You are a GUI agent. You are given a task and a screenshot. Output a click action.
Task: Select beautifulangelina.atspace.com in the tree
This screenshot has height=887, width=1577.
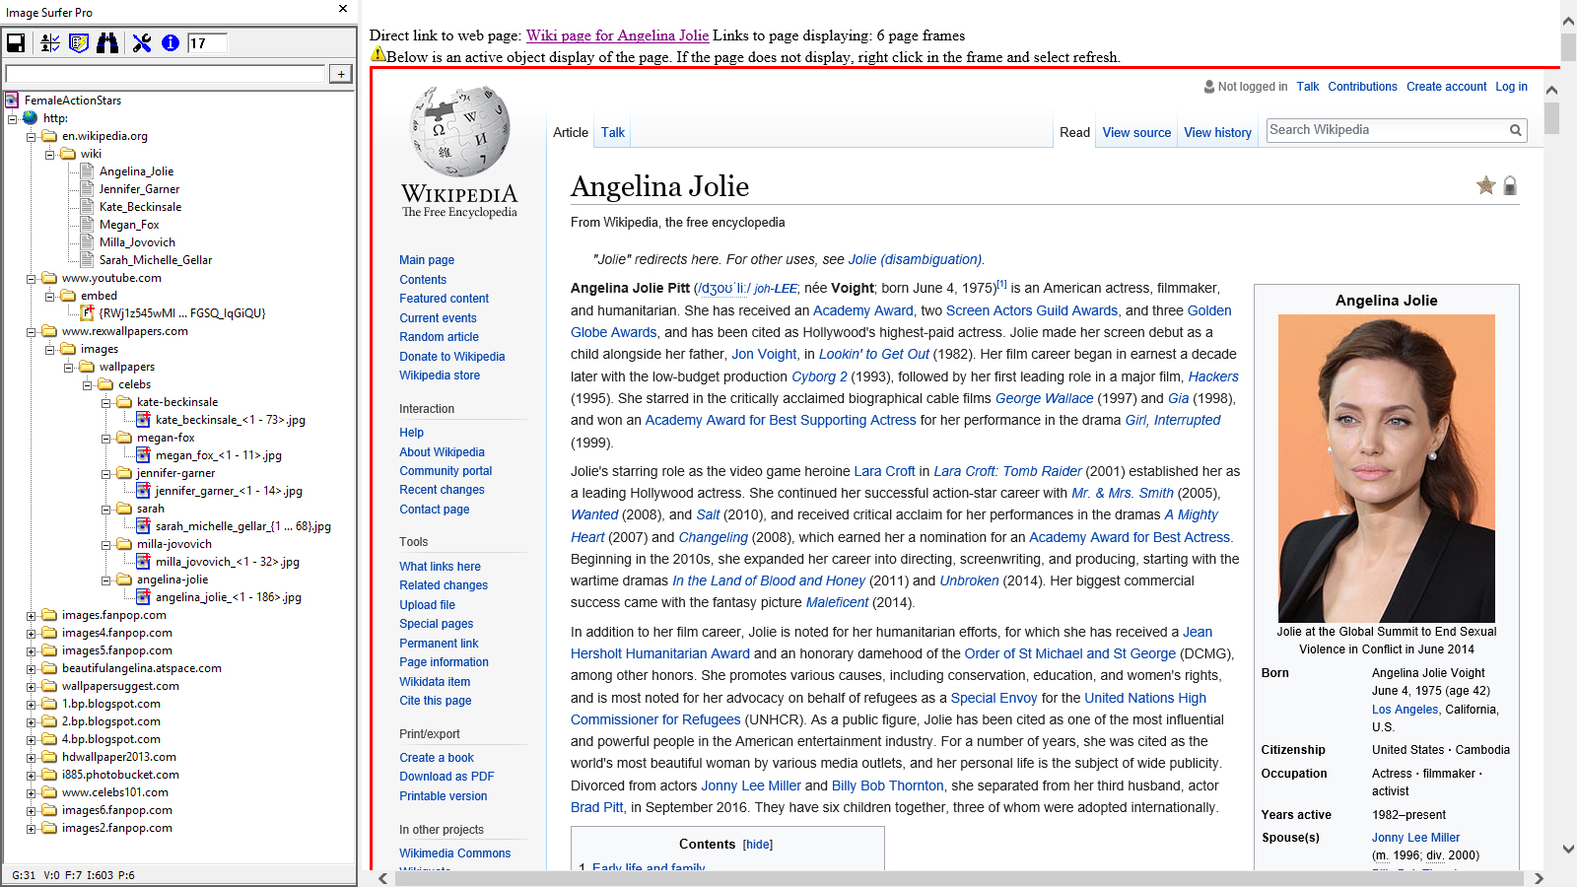pos(142,668)
